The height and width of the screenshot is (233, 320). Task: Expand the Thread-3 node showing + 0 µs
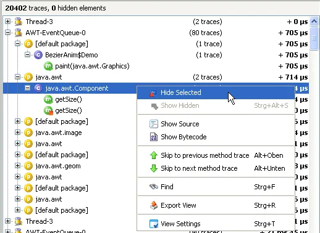point(7,22)
